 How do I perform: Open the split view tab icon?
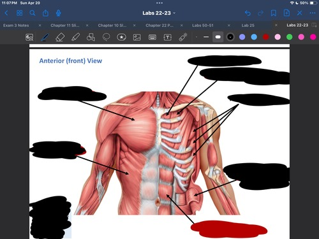314,25
